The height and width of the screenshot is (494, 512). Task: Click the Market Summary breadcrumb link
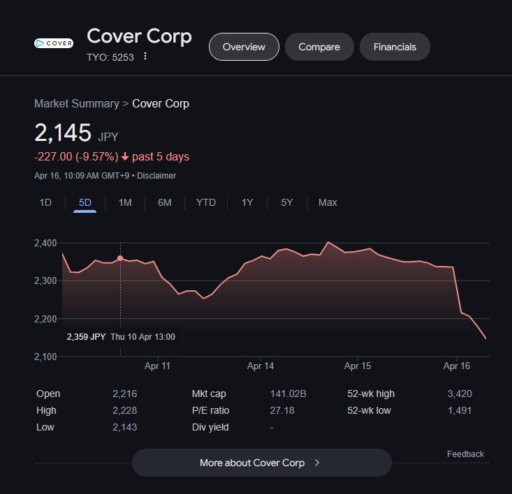point(77,103)
